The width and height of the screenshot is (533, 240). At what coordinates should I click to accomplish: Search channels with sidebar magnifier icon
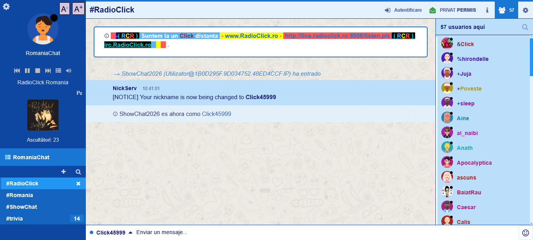78,172
